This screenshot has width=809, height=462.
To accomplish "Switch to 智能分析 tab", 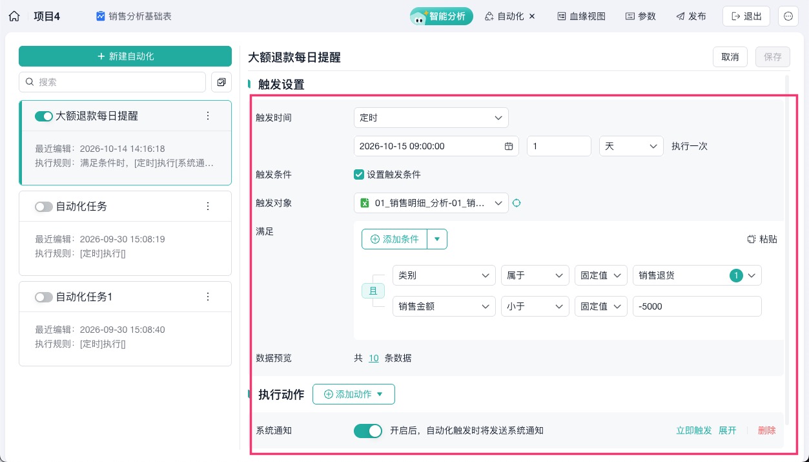I will pos(442,17).
